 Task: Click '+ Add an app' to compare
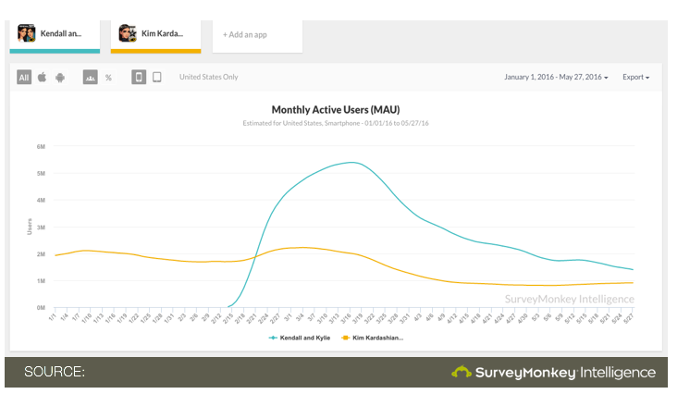[x=245, y=35]
